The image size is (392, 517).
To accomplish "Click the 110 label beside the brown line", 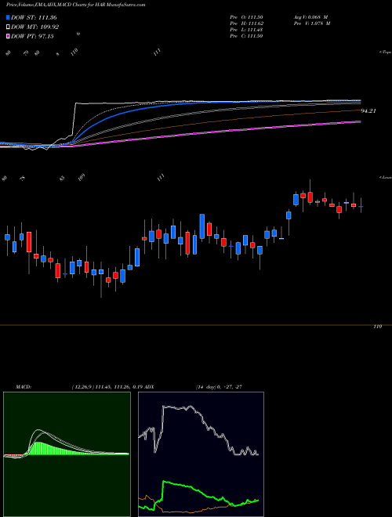I will [x=377, y=327].
